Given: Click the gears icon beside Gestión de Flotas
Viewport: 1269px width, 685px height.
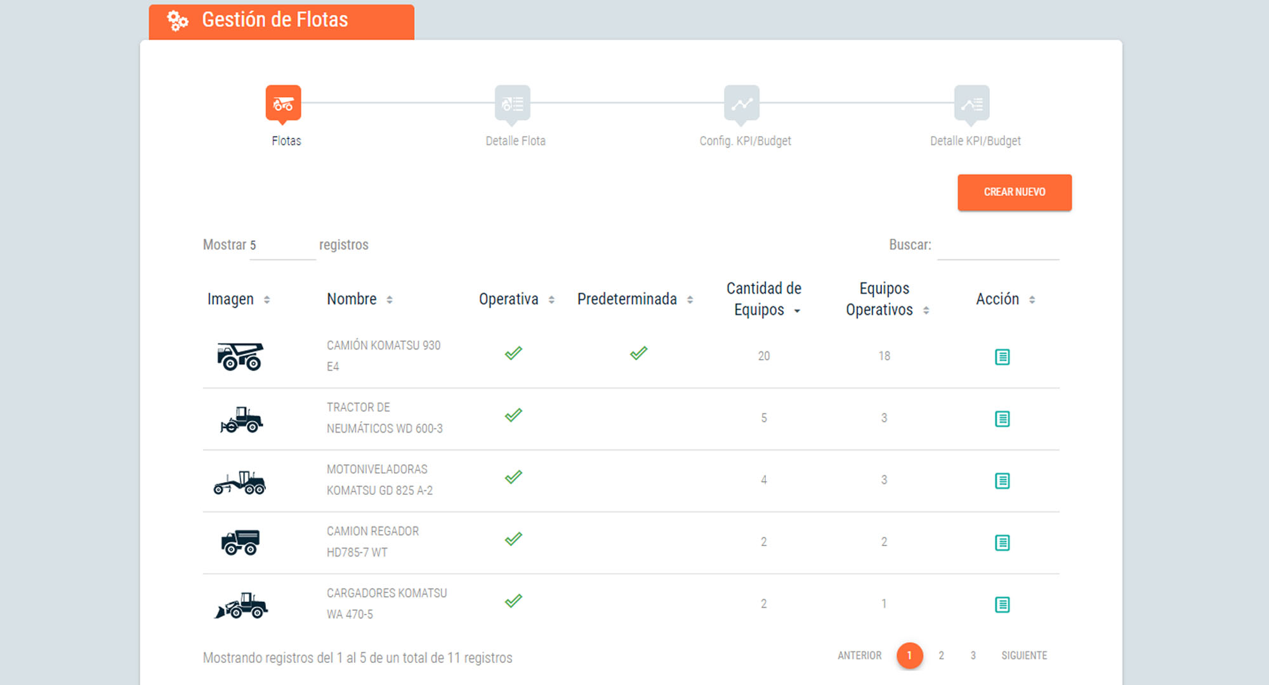Looking at the screenshot, I should pos(177,20).
